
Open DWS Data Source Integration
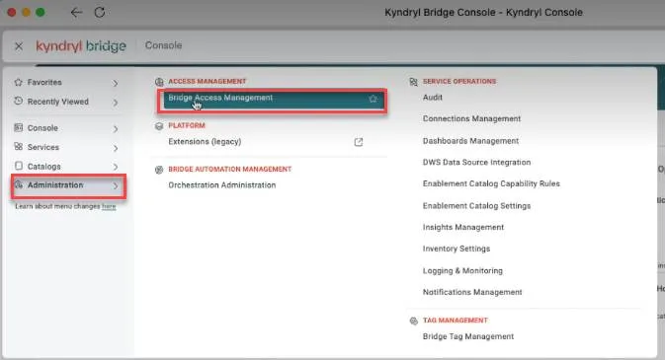click(x=476, y=162)
